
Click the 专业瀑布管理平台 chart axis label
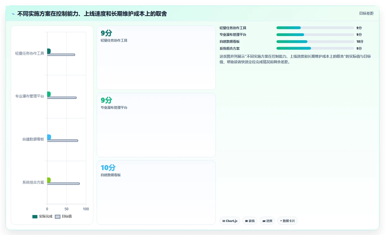[30, 96]
